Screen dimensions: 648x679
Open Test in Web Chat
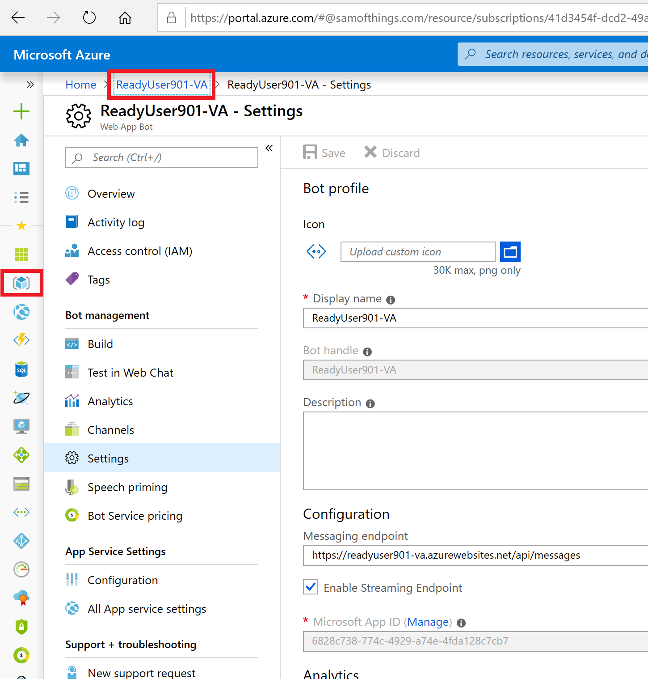point(162,373)
